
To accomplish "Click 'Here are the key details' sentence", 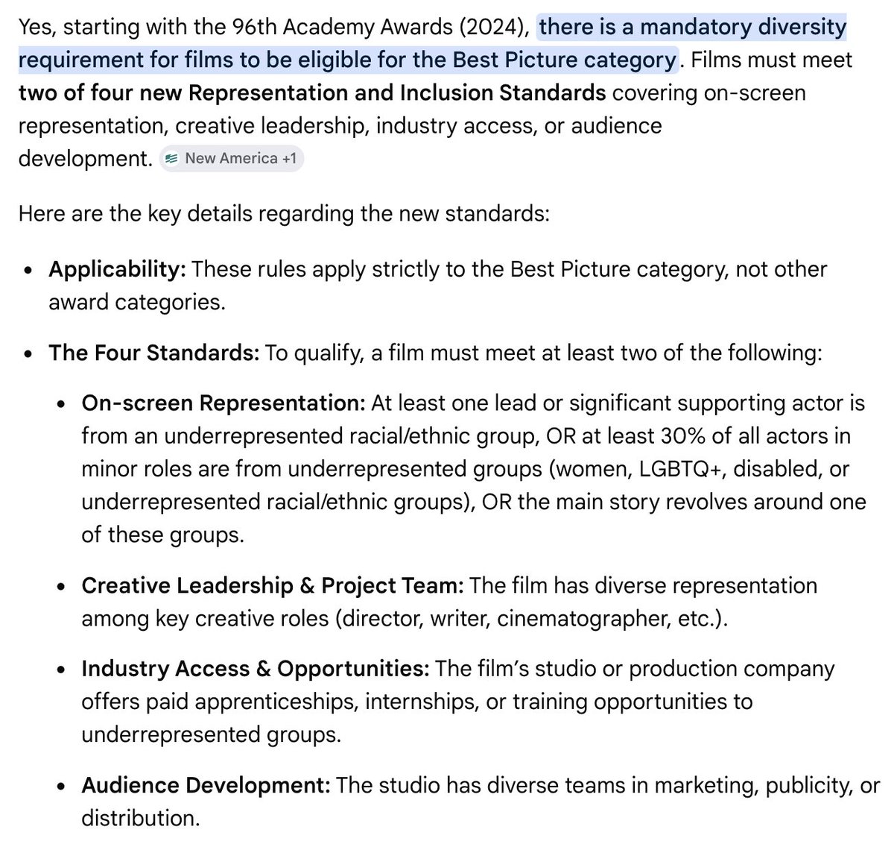I will click(284, 214).
